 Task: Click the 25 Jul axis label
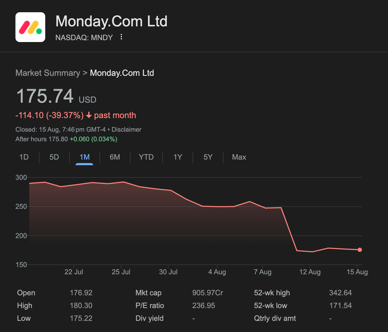click(x=121, y=272)
